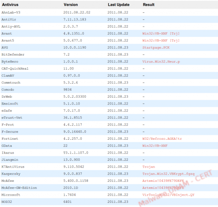Select the VirTool:Win32/VBInject.QY result
This screenshot has height=207, width=218.
(168, 195)
